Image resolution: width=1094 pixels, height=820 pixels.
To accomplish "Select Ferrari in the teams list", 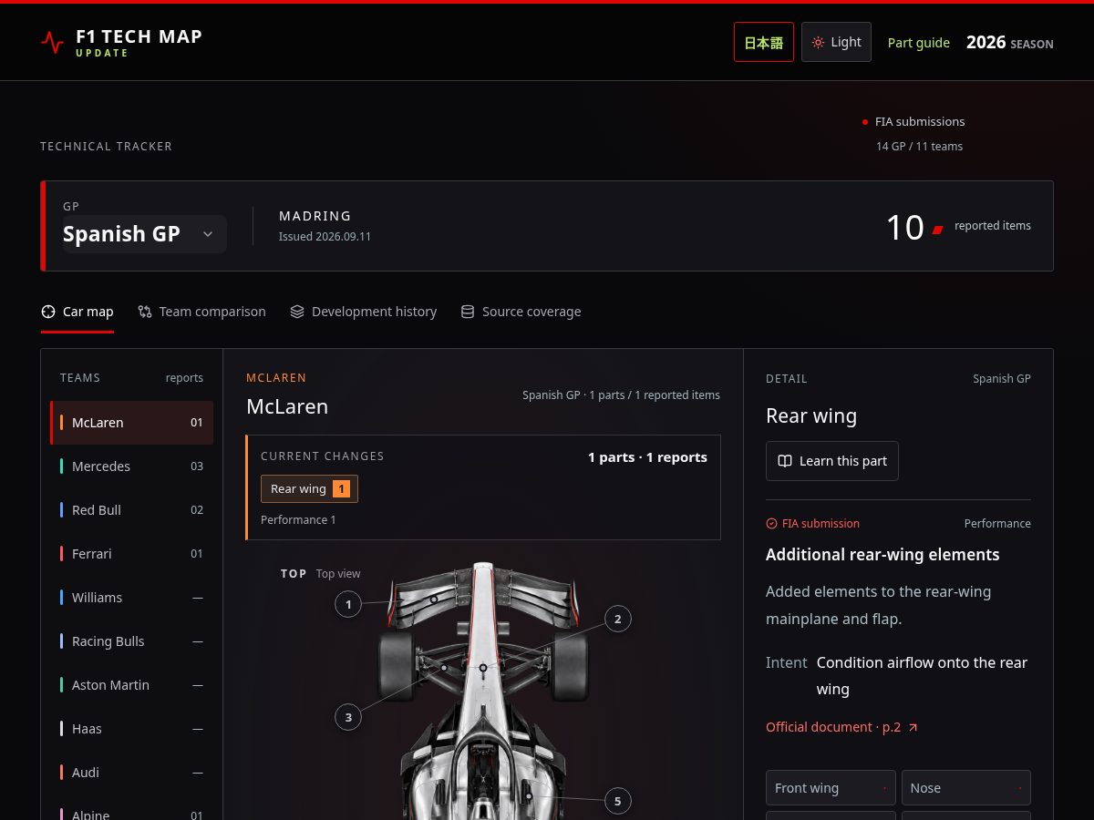I will click(131, 554).
